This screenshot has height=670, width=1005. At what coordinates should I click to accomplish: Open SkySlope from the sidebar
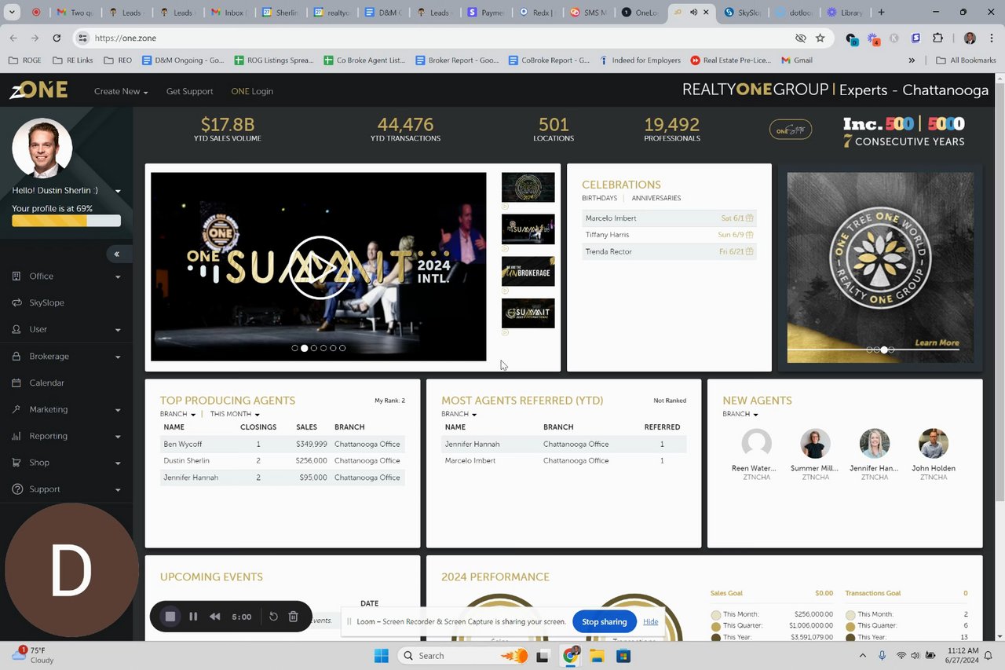46,303
